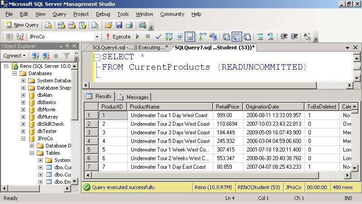Switch to Results to Grid
362x204 pixels.
tap(237, 37)
